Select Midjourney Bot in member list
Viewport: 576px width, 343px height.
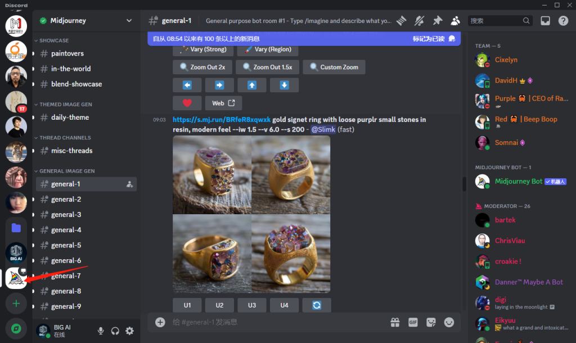point(521,182)
